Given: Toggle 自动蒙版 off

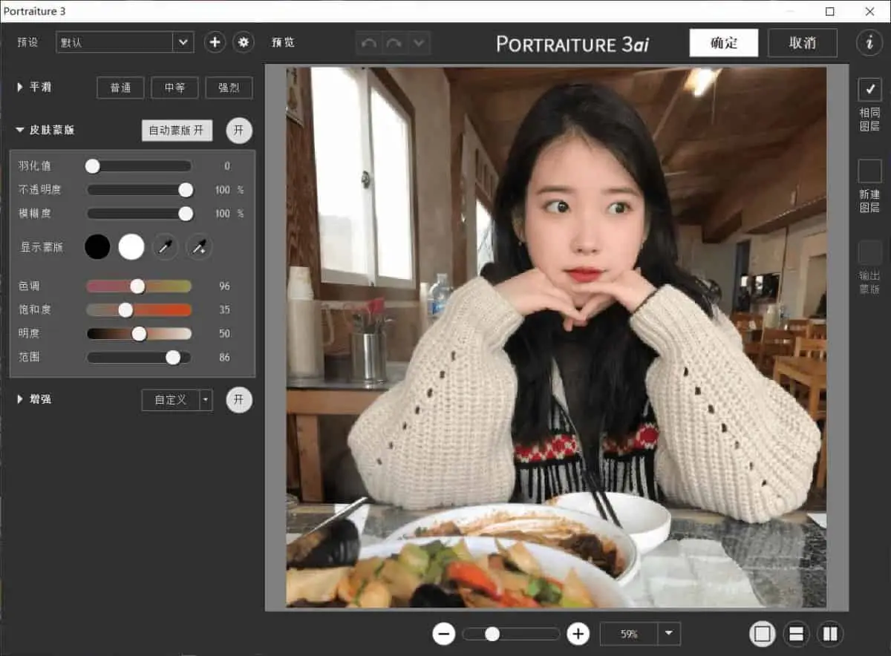Looking at the screenshot, I should tap(177, 130).
